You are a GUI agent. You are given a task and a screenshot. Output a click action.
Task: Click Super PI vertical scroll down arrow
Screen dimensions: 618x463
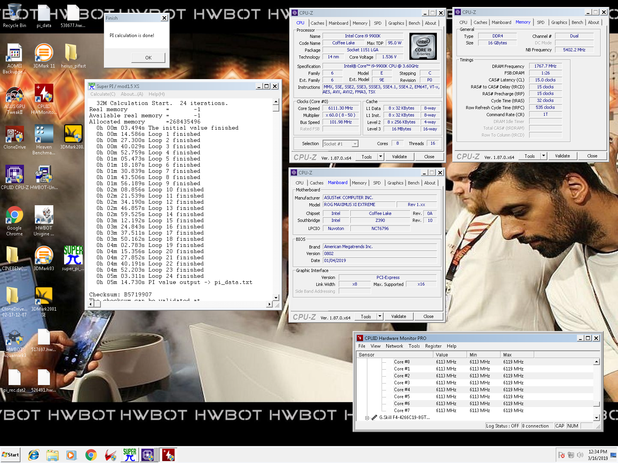click(x=276, y=297)
